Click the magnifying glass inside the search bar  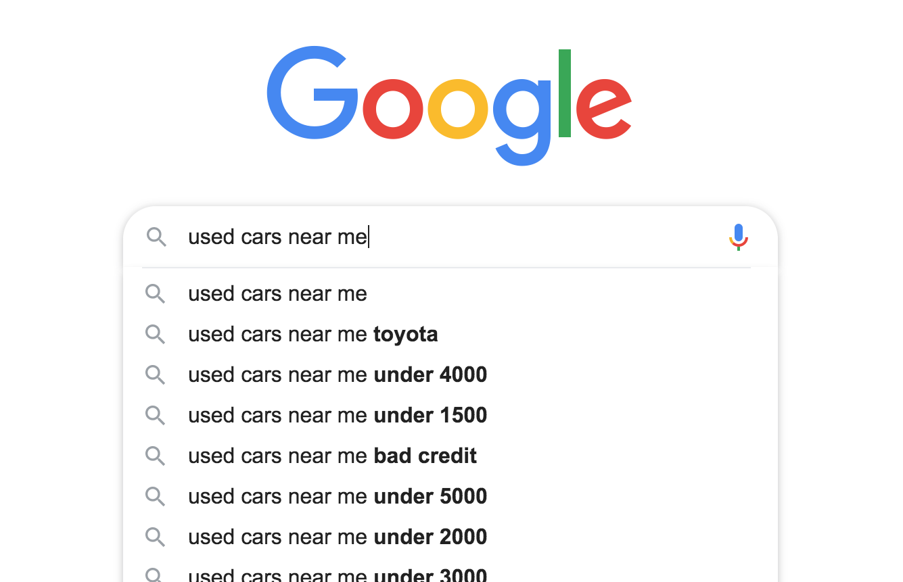pyautogui.click(x=156, y=237)
